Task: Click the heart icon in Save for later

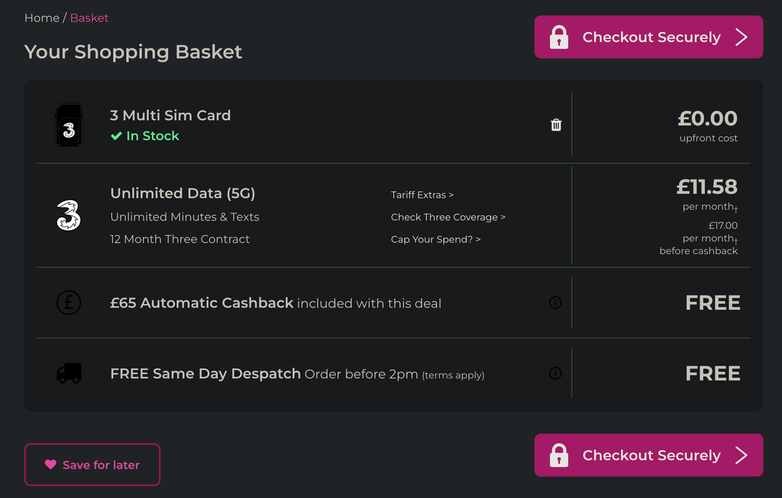Action: pos(50,464)
